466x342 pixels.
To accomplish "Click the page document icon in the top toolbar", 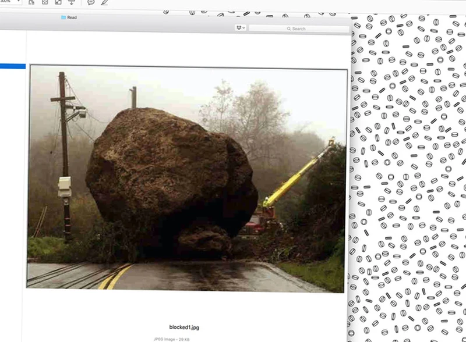I will [31, 2].
